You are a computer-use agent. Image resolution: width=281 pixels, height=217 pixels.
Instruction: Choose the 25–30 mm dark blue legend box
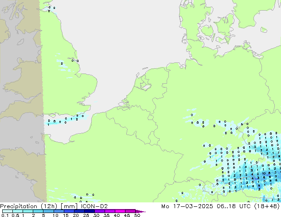coord(90,211)
